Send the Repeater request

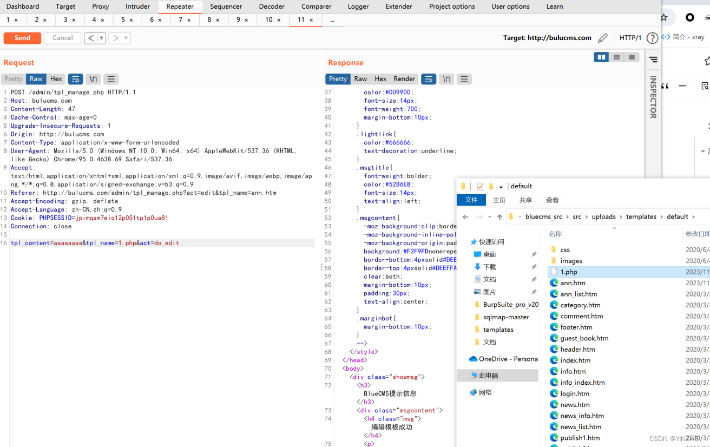(22, 38)
